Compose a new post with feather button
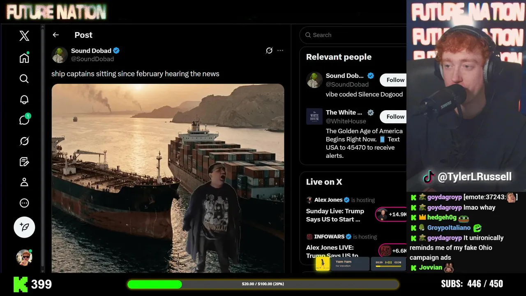Screen dimensions: 526x296 click(24, 227)
